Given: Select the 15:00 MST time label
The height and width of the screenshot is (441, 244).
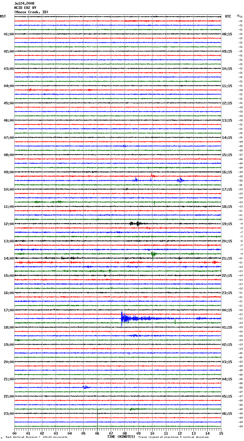Looking at the screenshot, I should click(9, 276).
